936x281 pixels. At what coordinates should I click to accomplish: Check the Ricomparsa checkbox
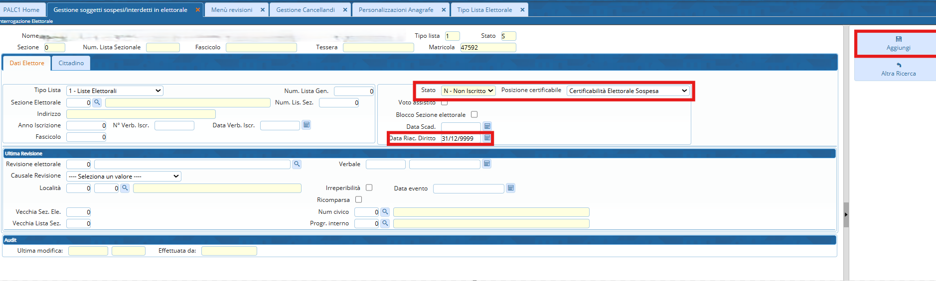[358, 199]
